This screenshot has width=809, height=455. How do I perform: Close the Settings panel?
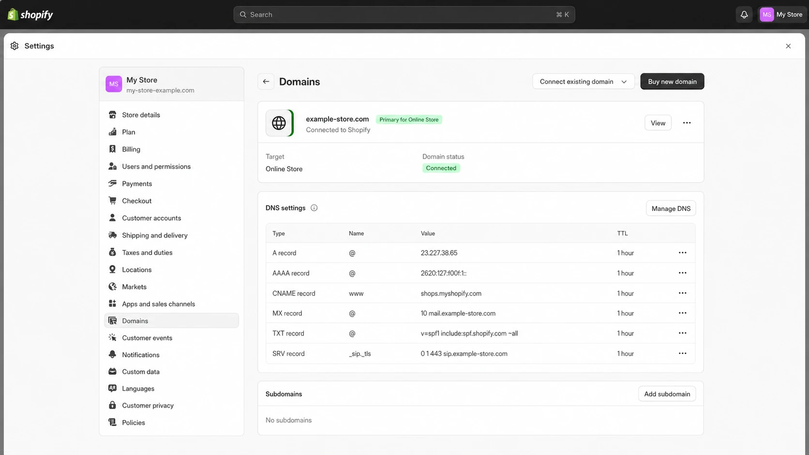click(788, 46)
